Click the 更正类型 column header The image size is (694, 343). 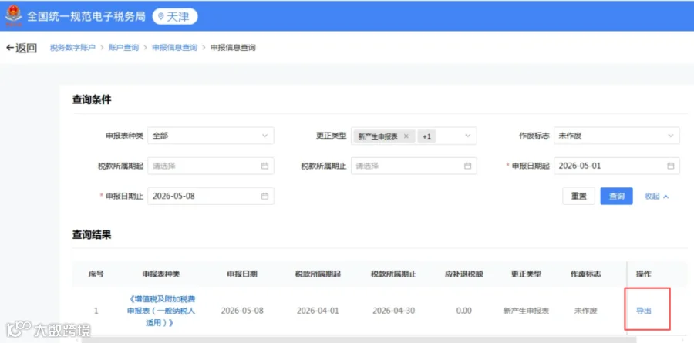(x=526, y=274)
